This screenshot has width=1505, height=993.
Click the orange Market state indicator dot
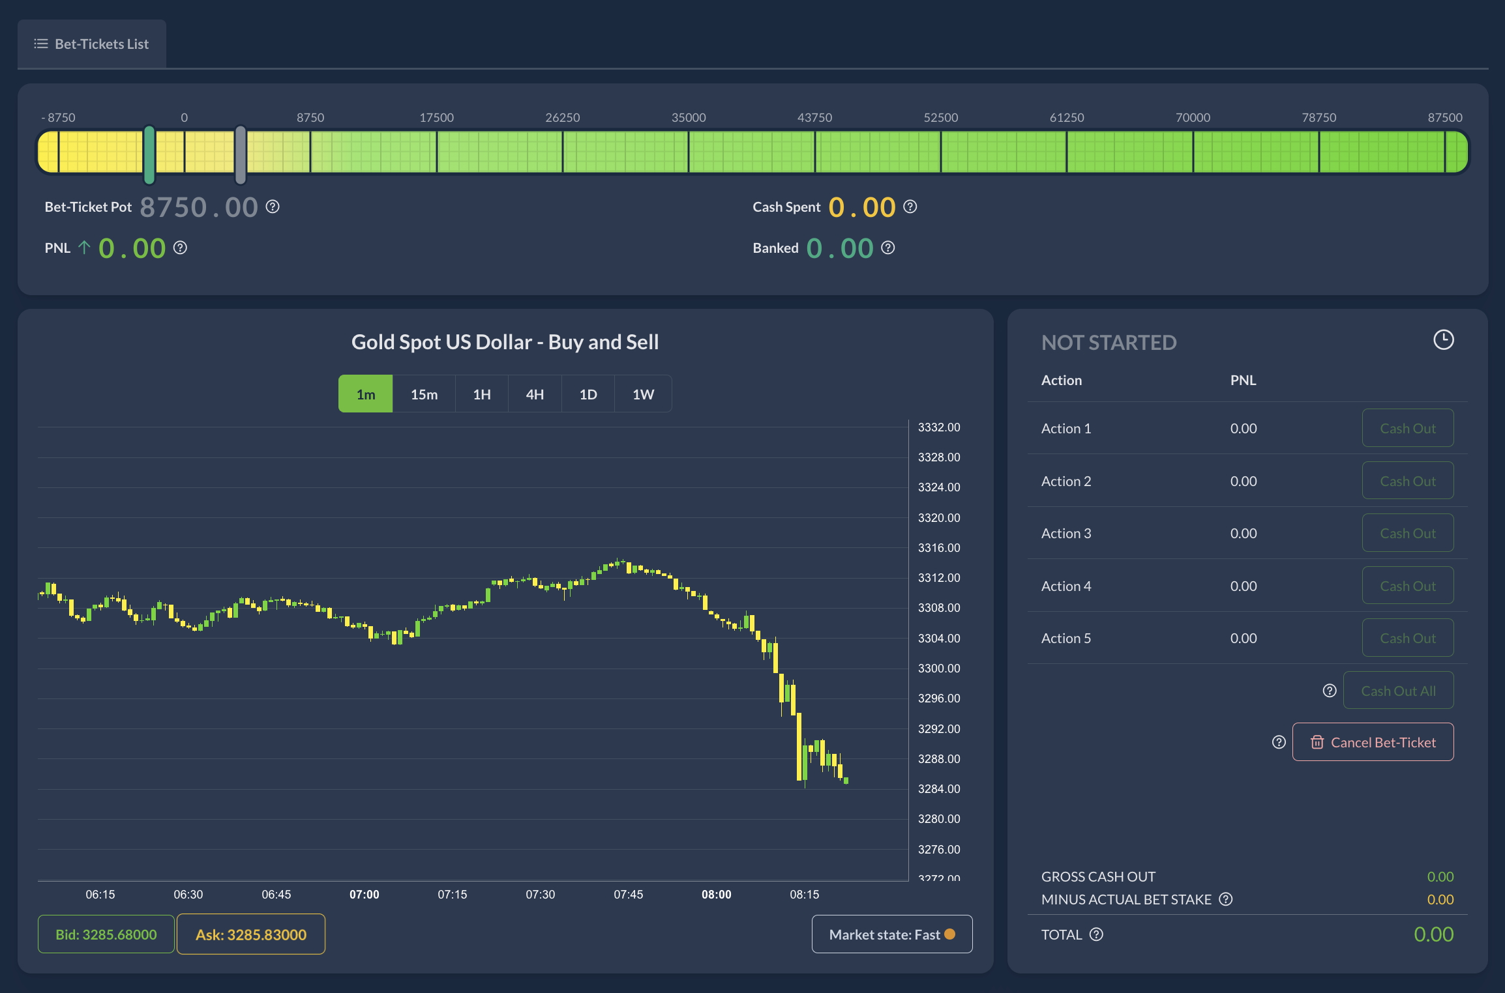(949, 934)
